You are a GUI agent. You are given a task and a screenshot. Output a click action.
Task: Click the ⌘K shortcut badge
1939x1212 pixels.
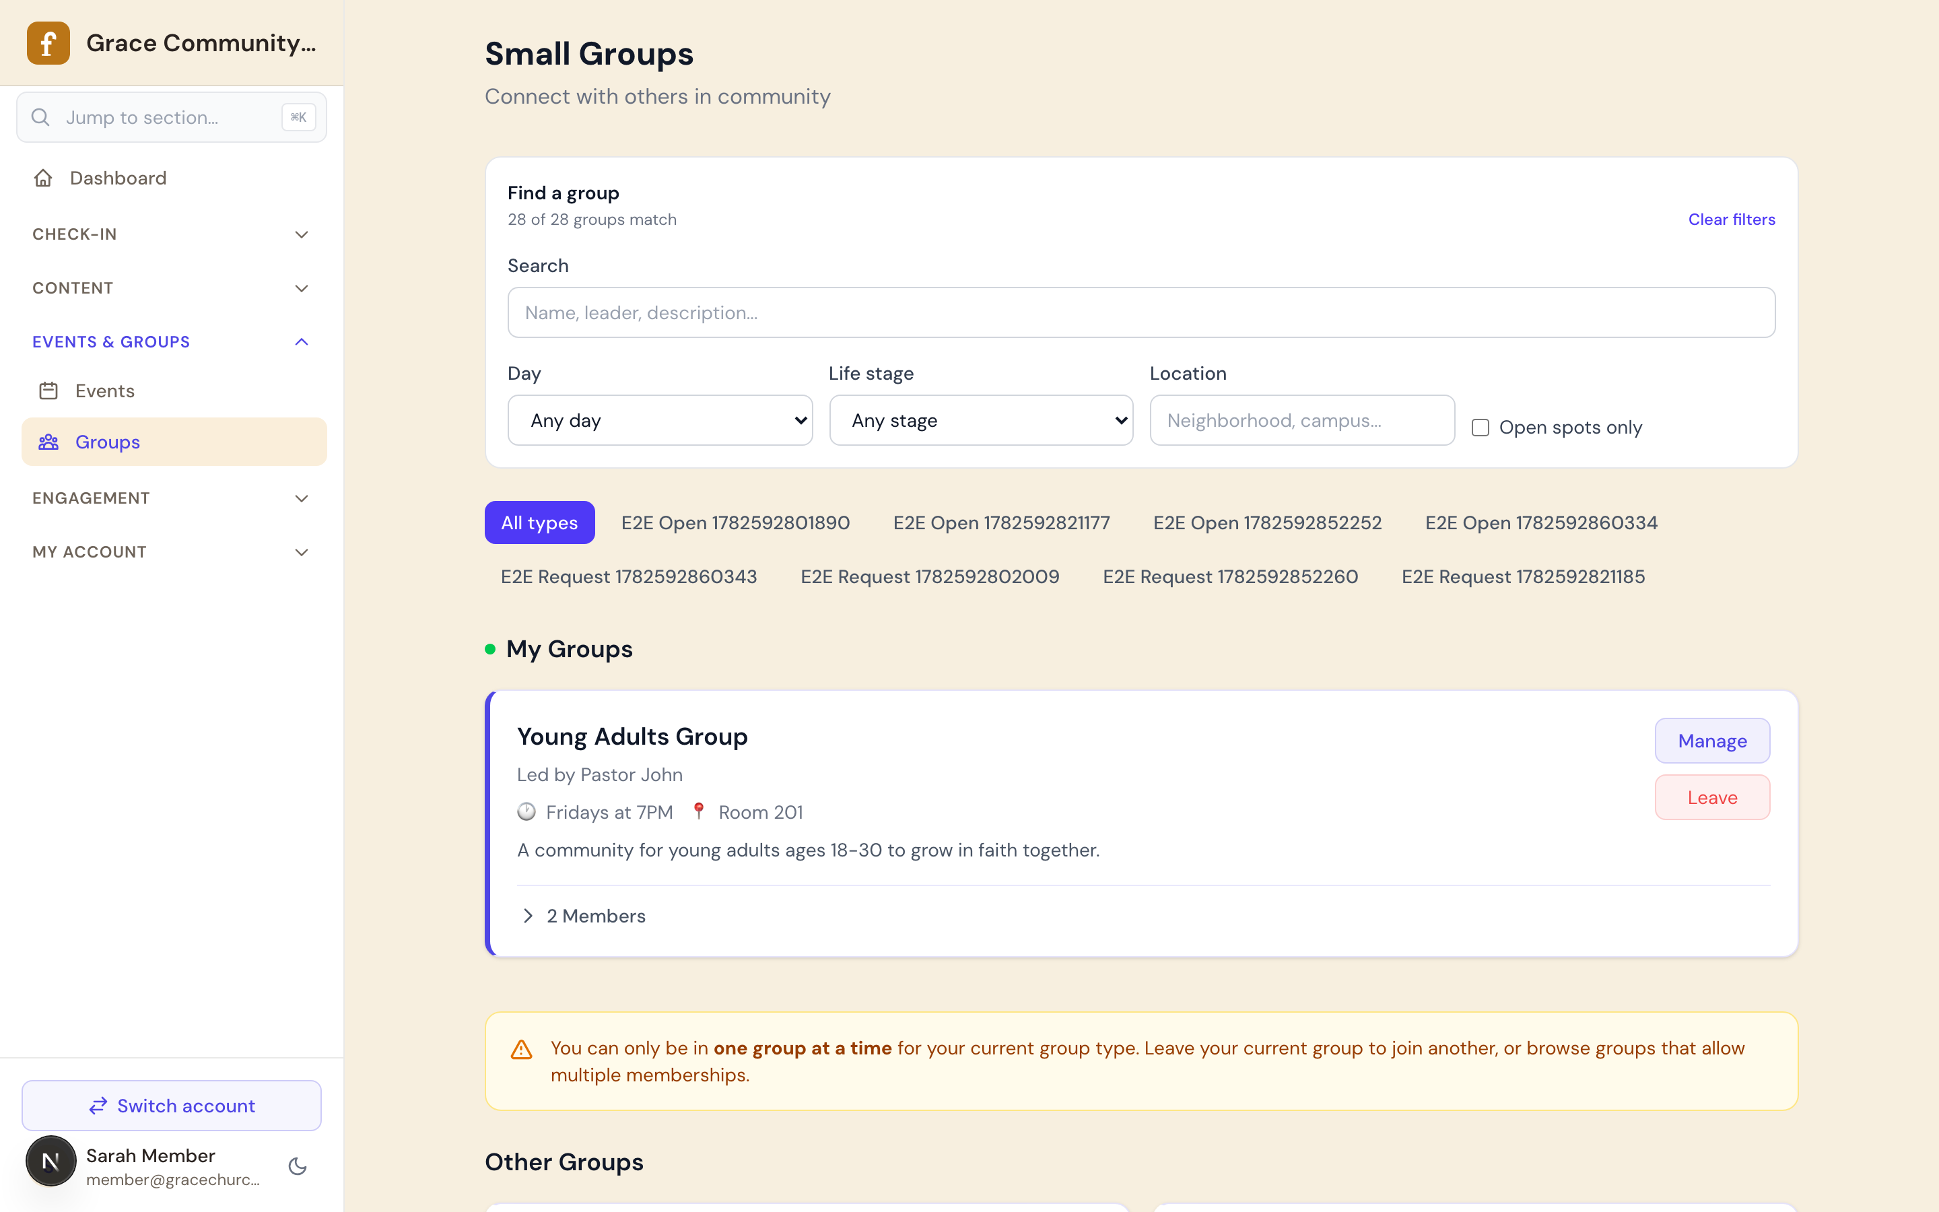click(299, 118)
